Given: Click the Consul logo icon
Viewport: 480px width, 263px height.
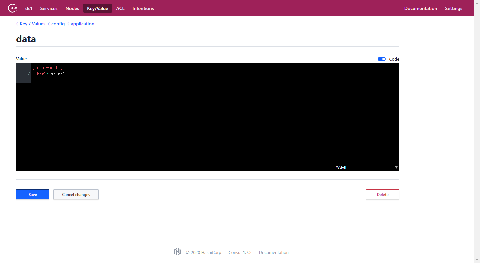Looking at the screenshot, I should (13, 8).
